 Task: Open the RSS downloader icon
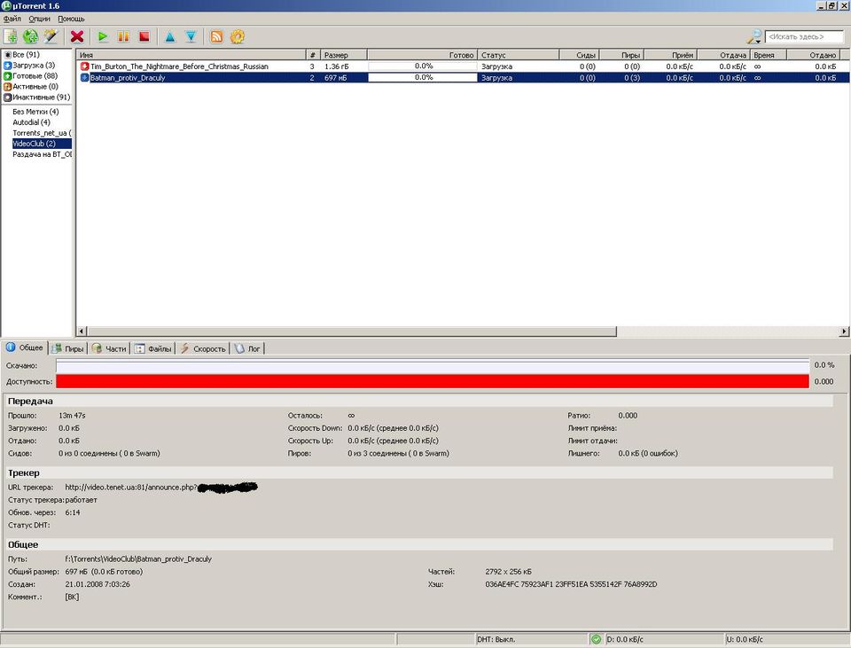click(216, 36)
